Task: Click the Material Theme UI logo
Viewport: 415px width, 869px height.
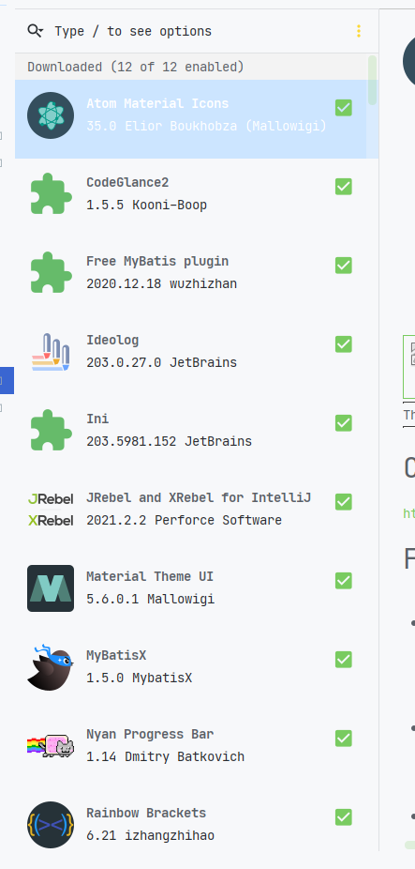Action: click(x=51, y=588)
